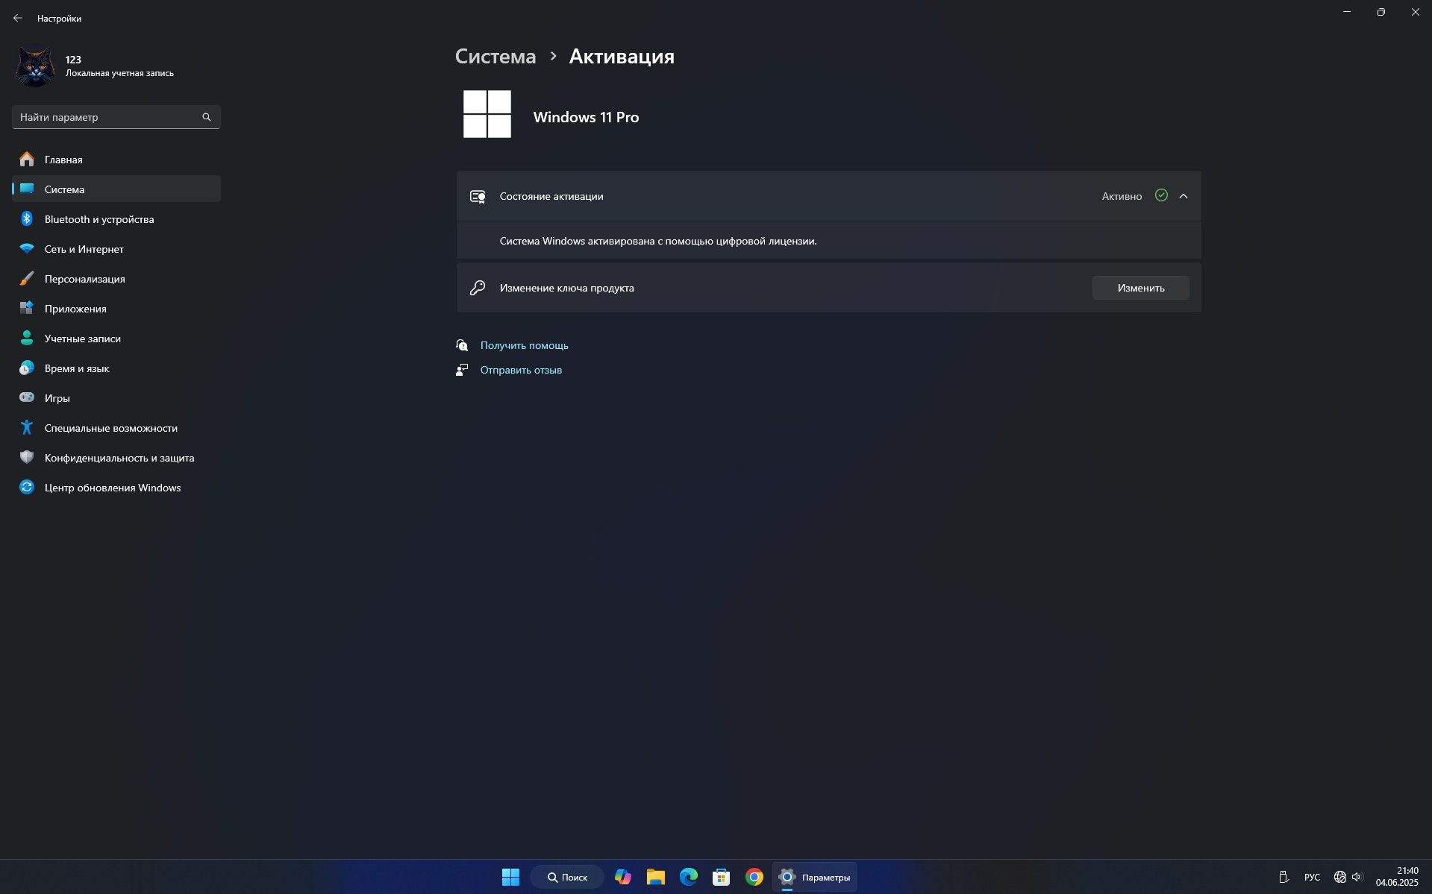Click the 'Изменение ключа продукта' label
Viewport: 1432px width, 894px height.
567,288
